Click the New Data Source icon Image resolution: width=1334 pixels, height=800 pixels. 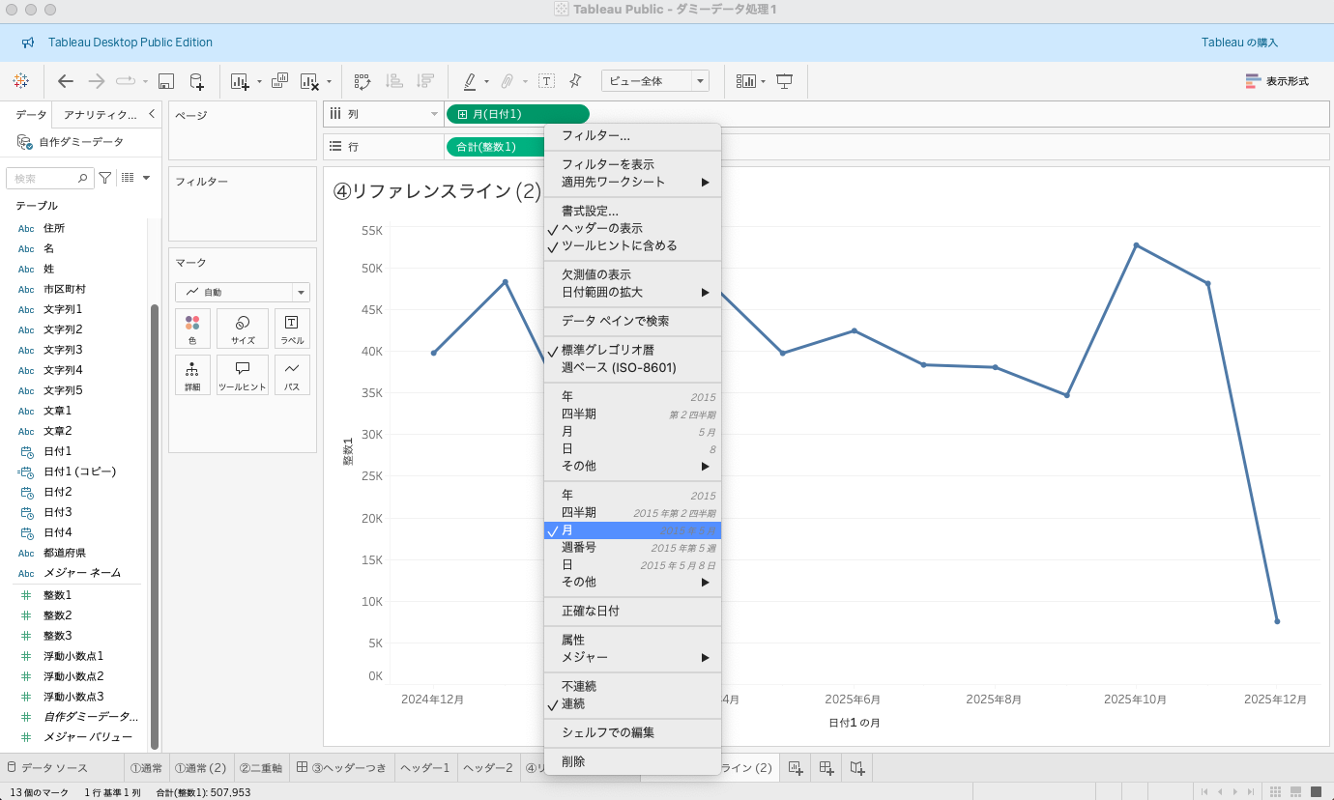196,81
